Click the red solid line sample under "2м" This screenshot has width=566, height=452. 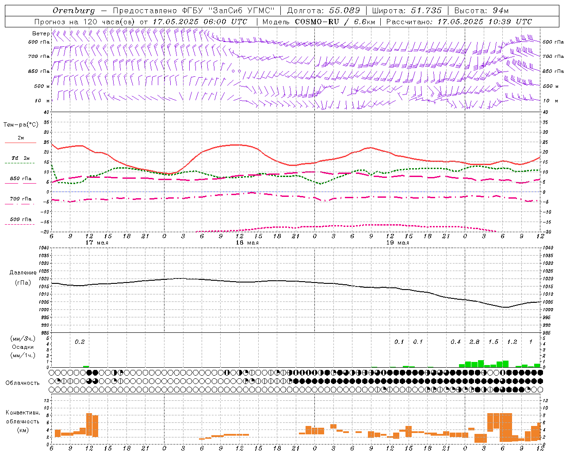(x=20, y=143)
